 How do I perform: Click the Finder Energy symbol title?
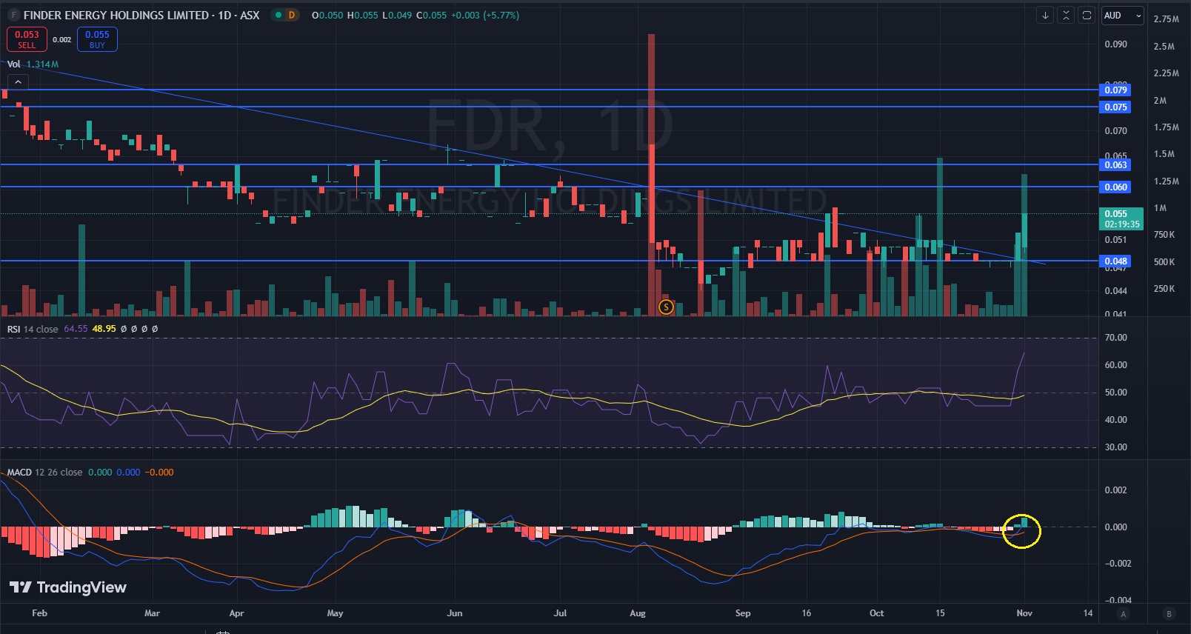pyautogui.click(x=141, y=16)
